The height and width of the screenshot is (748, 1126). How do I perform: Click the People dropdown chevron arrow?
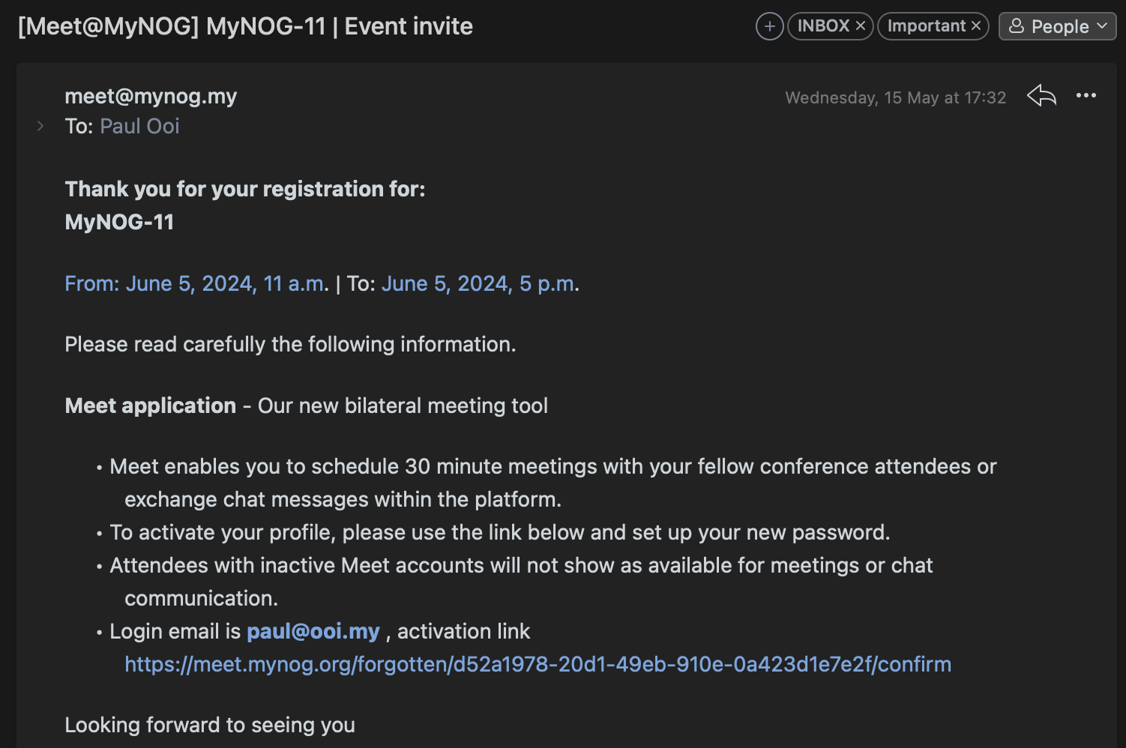[1102, 26]
